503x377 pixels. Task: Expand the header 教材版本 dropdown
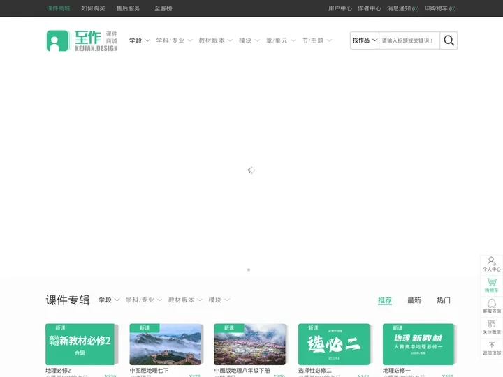coord(215,40)
